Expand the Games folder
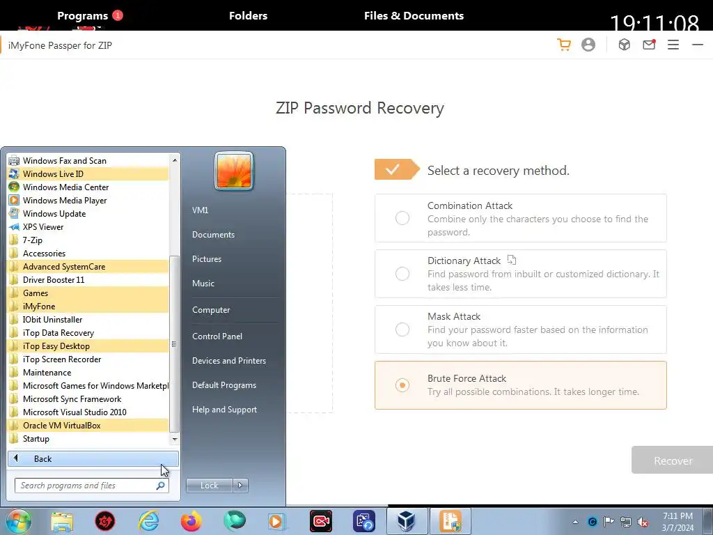The height and width of the screenshot is (535, 713). click(88, 293)
